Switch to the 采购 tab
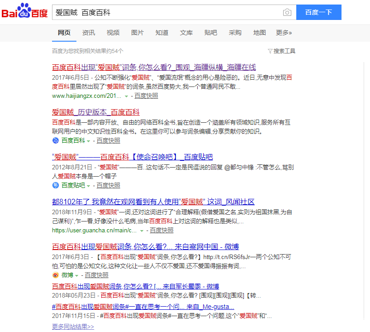370x332 pixels. [235, 33]
